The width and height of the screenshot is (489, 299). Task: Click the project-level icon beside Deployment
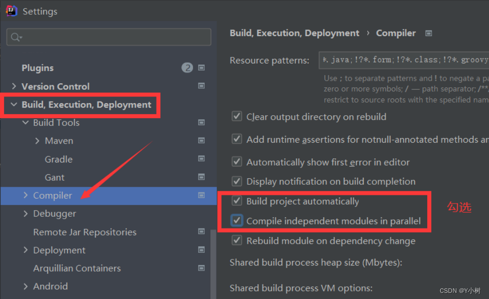(x=202, y=250)
